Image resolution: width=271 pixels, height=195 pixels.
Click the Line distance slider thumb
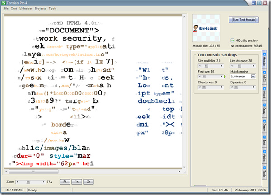pos(239,66)
